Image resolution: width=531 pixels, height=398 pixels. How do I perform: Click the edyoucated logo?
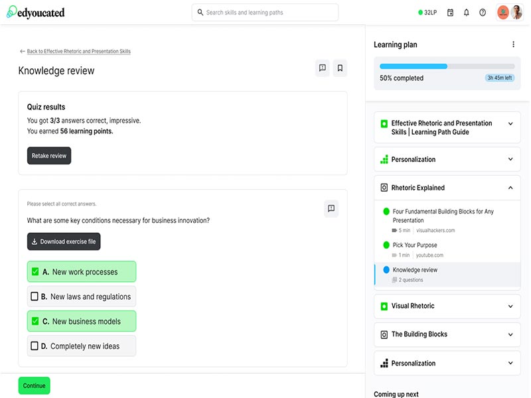(36, 13)
